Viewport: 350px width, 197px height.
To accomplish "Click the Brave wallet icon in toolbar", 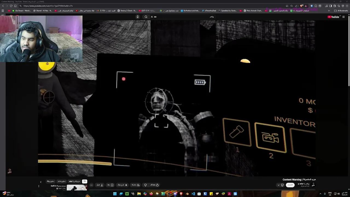I will pos(334,6).
